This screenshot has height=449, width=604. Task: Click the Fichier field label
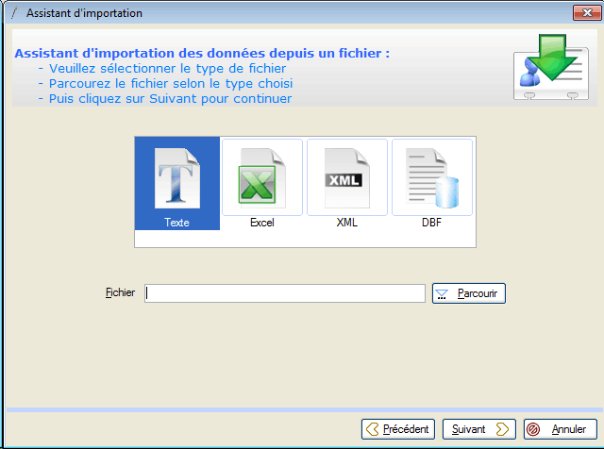tap(120, 292)
